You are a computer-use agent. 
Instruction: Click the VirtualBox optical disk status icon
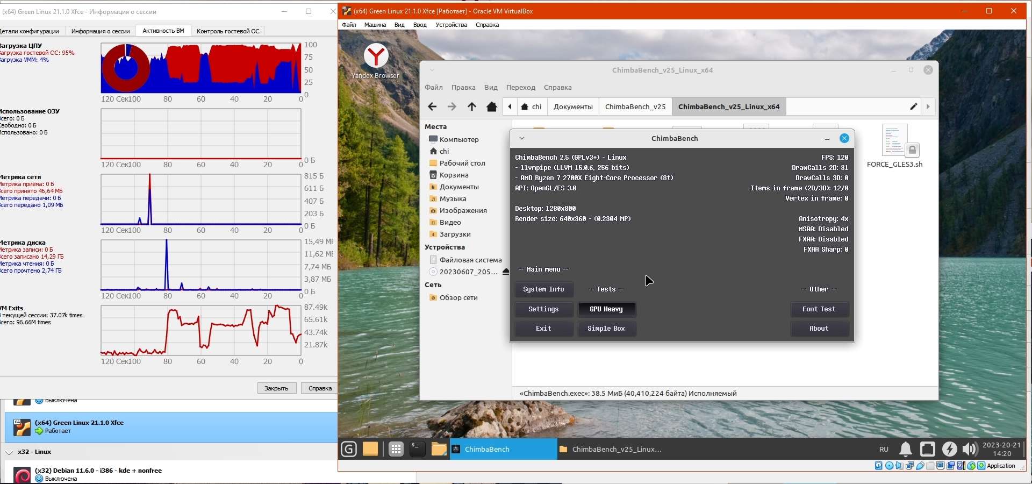click(x=889, y=466)
